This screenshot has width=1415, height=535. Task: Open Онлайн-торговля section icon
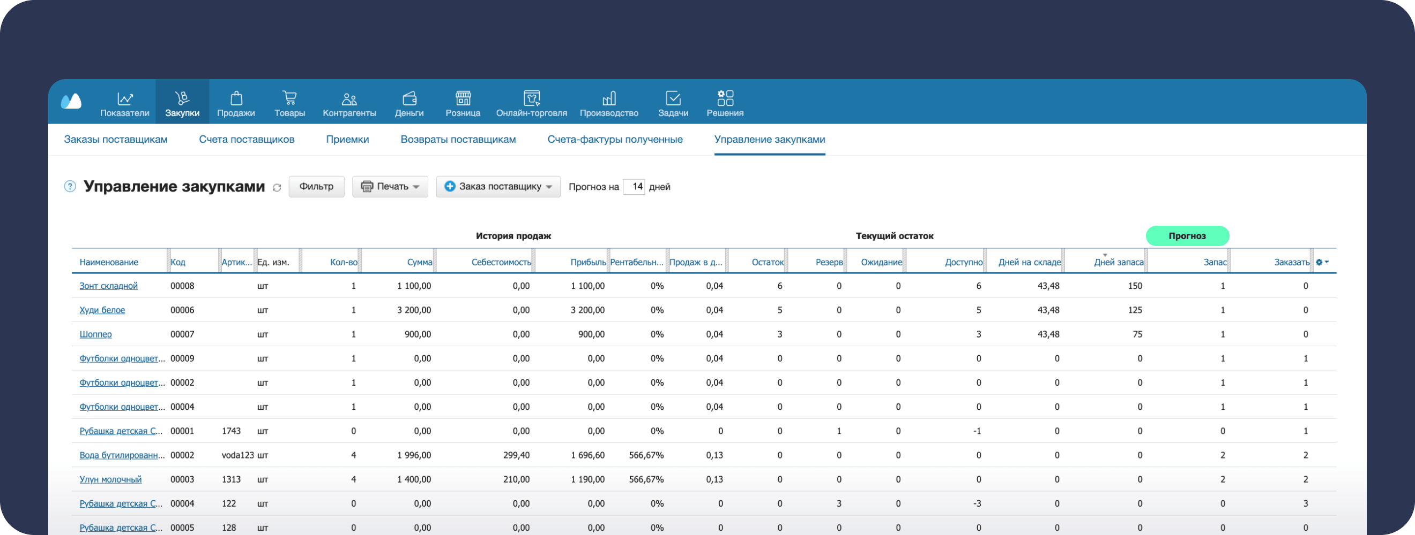(531, 98)
